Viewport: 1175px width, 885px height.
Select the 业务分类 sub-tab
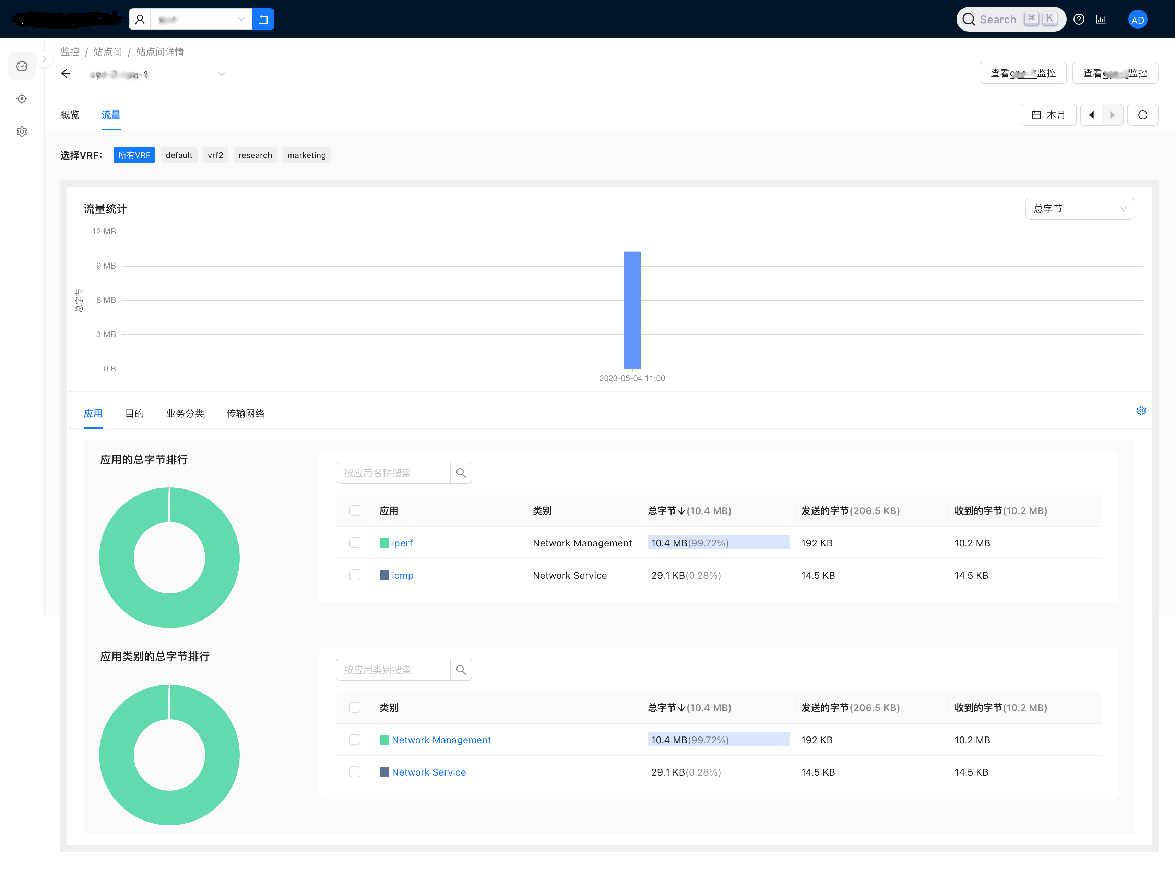point(185,413)
